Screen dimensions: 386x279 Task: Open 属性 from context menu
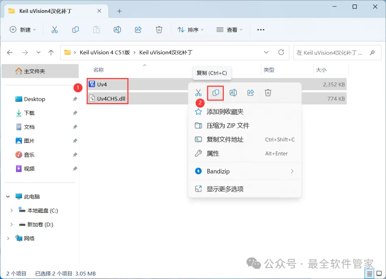245,153
